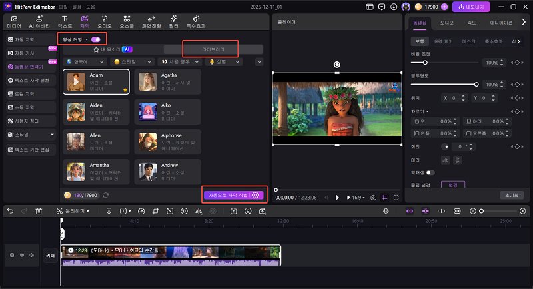
Task: Open 텍스트 기반 편집 in the sidebar
Action: 31,150
